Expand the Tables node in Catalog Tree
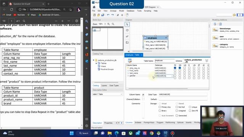Viewport: 244px width, 137px height. pyautogui.click(x=96, y=64)
